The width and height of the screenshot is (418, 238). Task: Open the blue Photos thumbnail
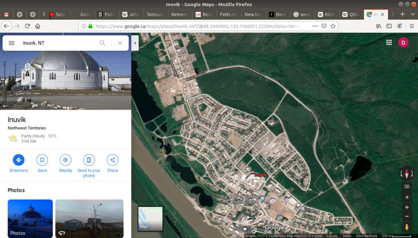30,218
